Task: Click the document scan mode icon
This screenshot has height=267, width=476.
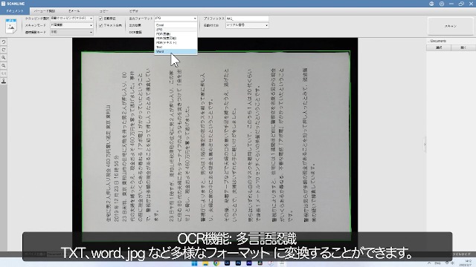Action: [x=11, y=26]
